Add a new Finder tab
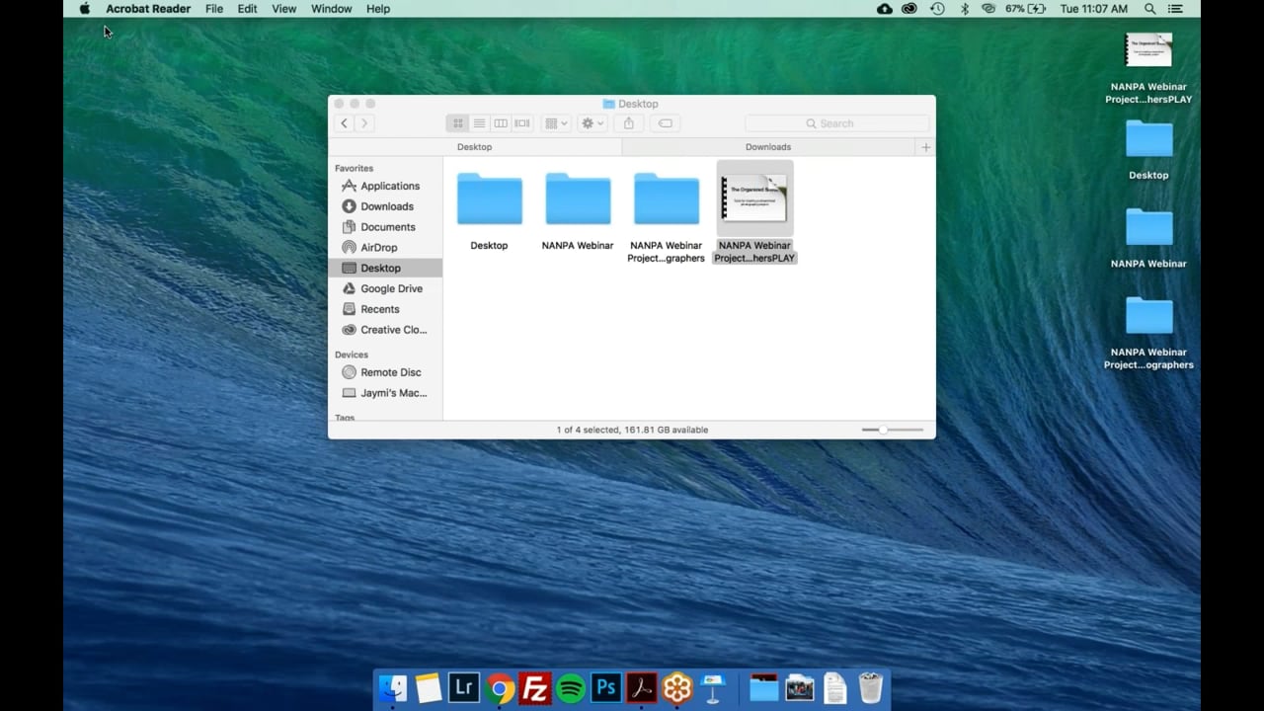The image size is (1264, 711). coord(925,147)
